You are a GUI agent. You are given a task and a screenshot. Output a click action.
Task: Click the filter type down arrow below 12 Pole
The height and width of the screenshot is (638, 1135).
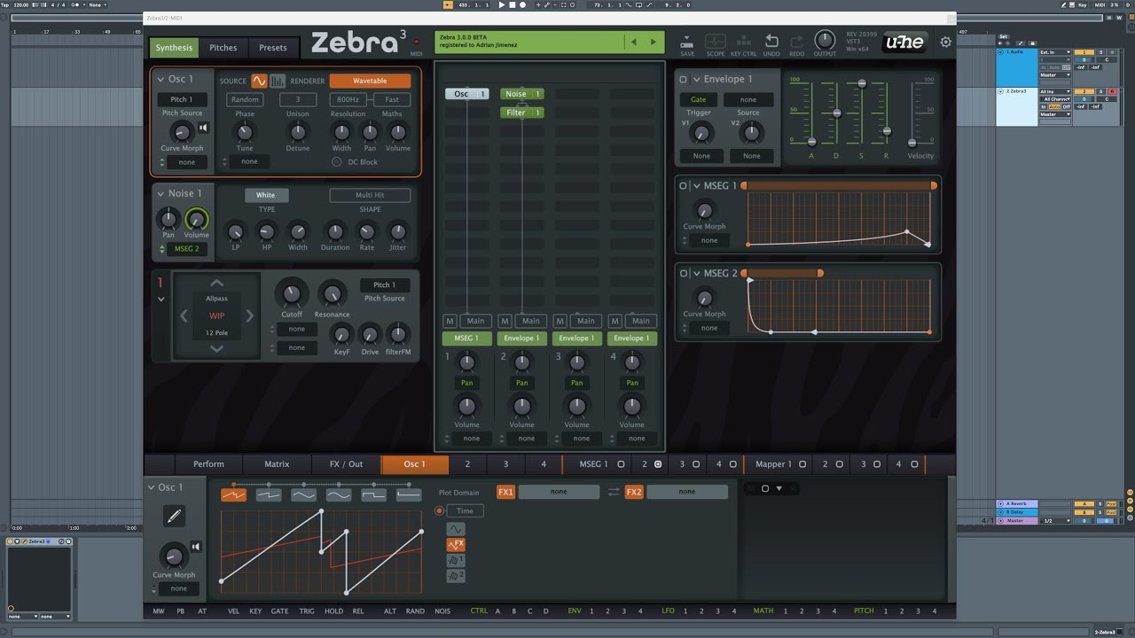point(216,349)
